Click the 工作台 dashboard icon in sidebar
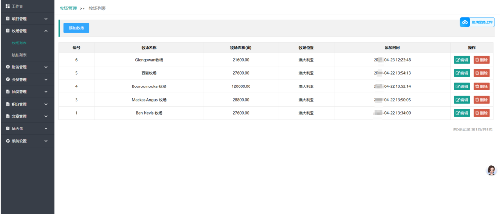The height and width of the screenshot is (214, 500). (x=8, y=6)
